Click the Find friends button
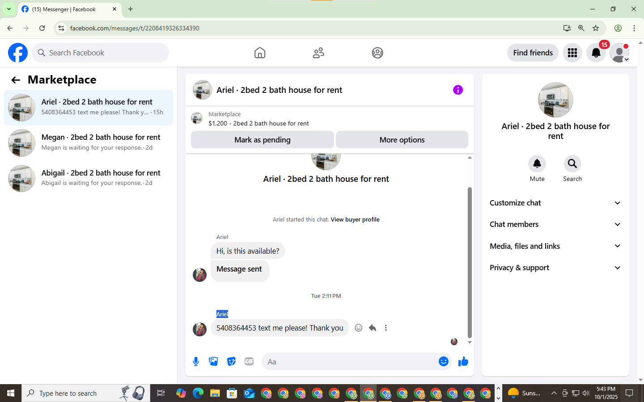644x402 pixels. [x=533, y=53]
